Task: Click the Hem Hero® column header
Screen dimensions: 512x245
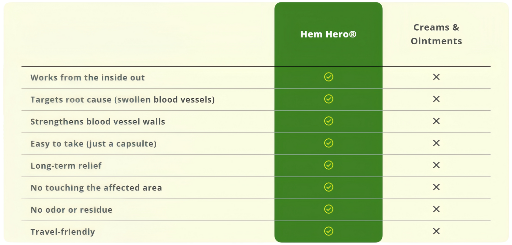Action: point(328,34)
